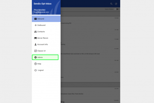Click the Admin gear icon

point(35,57)
